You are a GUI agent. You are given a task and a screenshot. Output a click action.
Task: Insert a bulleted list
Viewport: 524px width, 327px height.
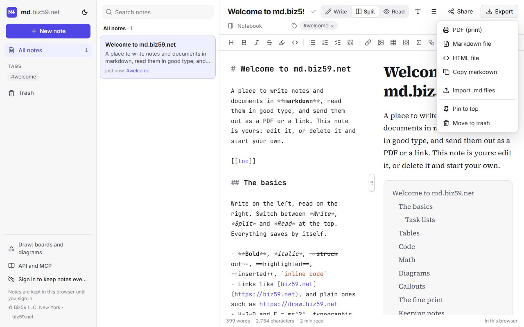coord(312,43)
